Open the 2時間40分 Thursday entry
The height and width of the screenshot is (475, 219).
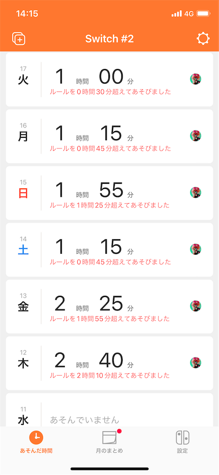click(109, 363)
